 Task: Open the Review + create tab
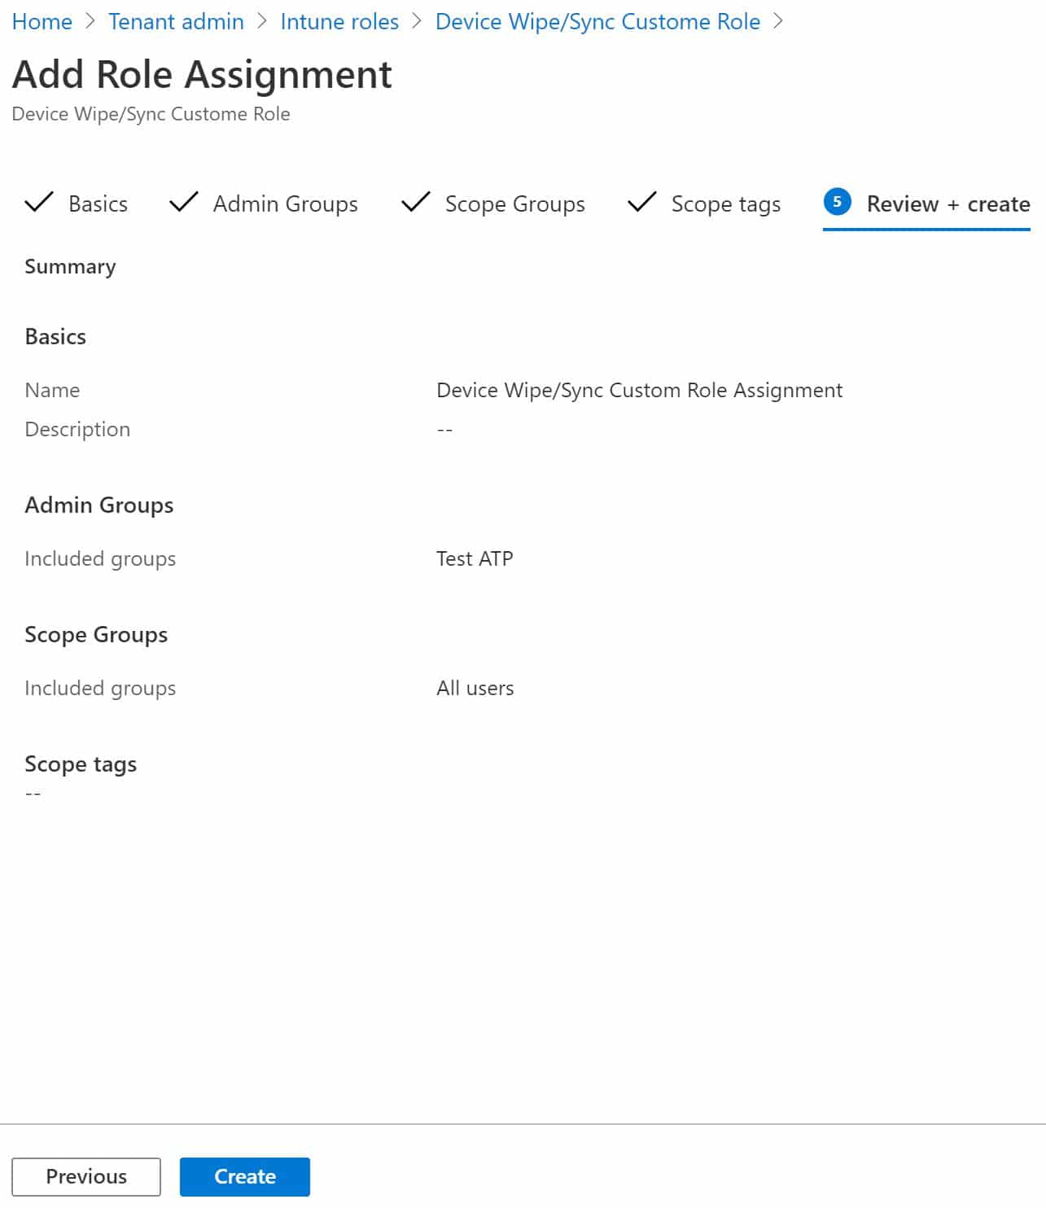tap(948, 204)
